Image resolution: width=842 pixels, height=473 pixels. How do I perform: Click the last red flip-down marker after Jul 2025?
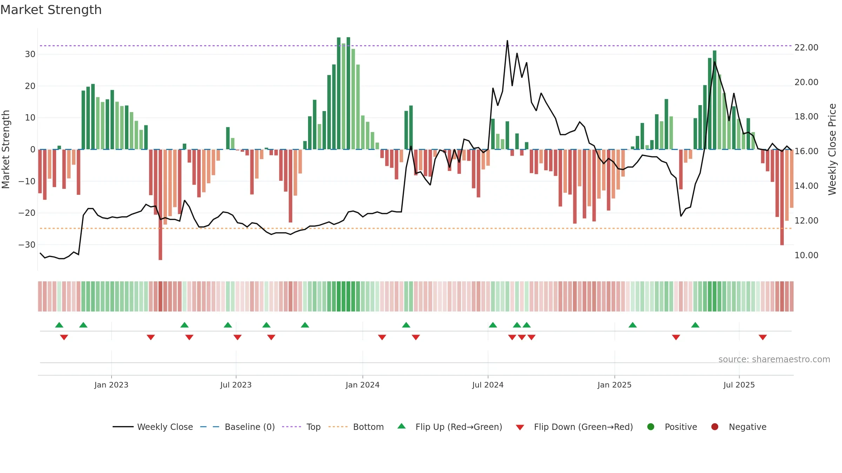(x=763, y=337)
